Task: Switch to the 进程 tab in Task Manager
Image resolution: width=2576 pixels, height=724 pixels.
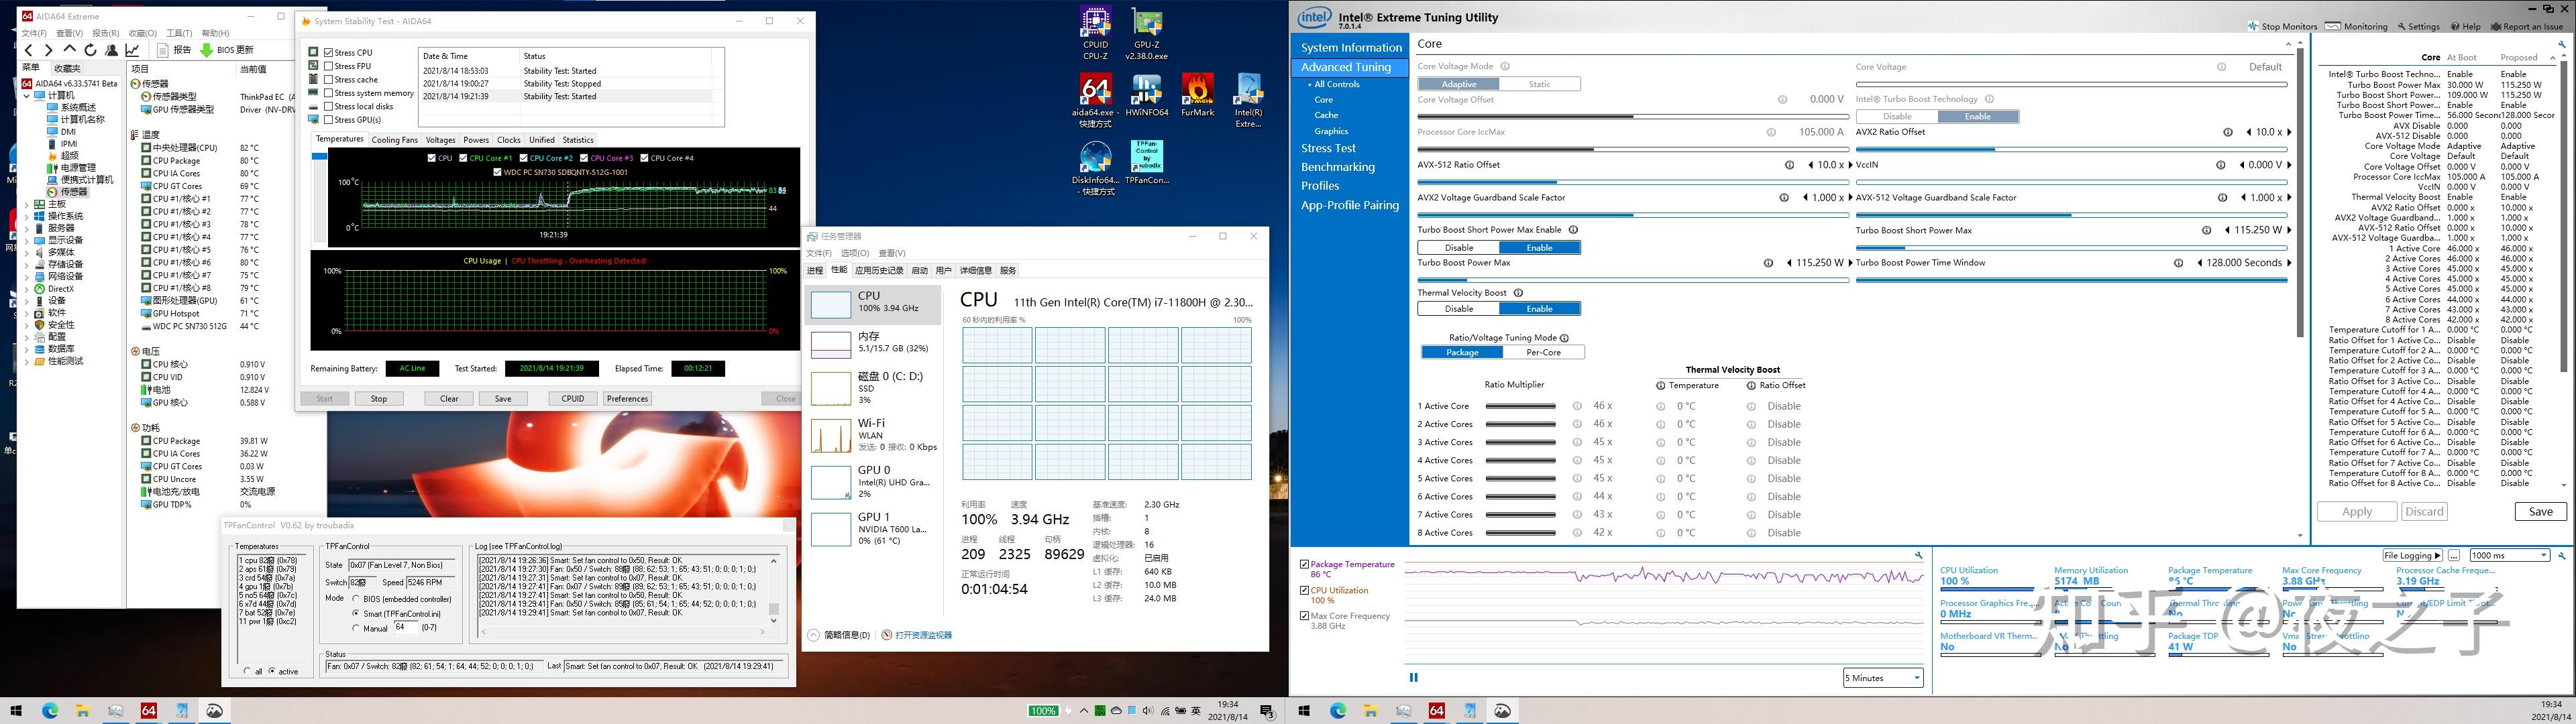Action: point(815,270)
